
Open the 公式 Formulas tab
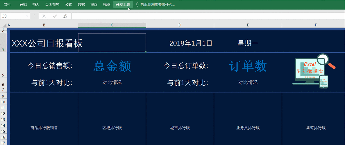tap(68, 5)
